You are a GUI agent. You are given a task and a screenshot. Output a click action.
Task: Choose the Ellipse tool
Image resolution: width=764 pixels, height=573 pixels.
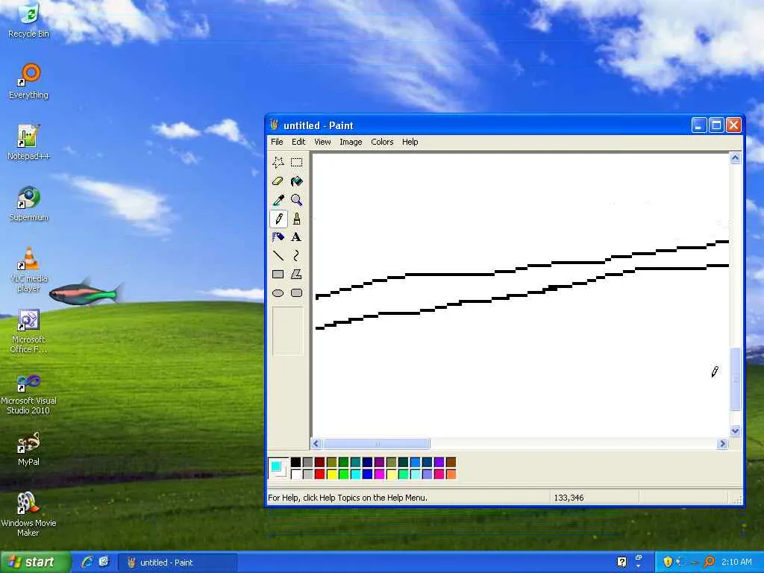coord(278,292)
